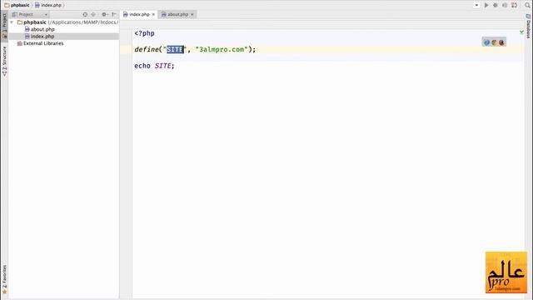Click the define function name
This screenshot has height=300, width=533.
coord(147,49)
